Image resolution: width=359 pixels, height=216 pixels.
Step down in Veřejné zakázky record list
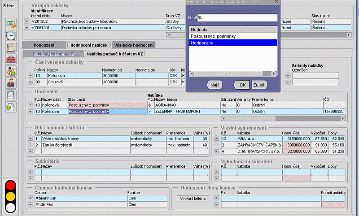pyautogui.click(x=26, y=28)
